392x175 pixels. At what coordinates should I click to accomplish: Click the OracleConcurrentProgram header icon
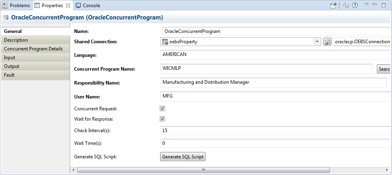(6, 17)
